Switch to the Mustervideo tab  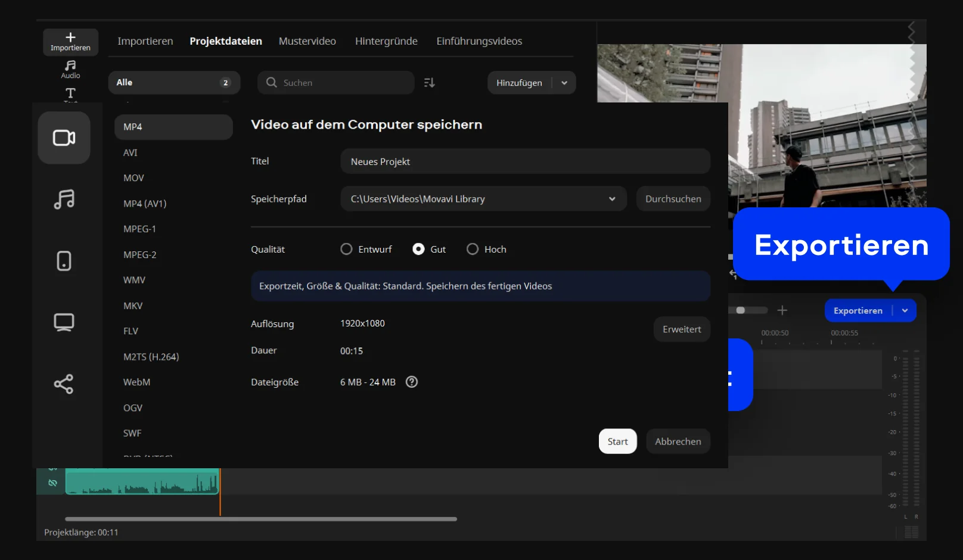pos(307,41)
